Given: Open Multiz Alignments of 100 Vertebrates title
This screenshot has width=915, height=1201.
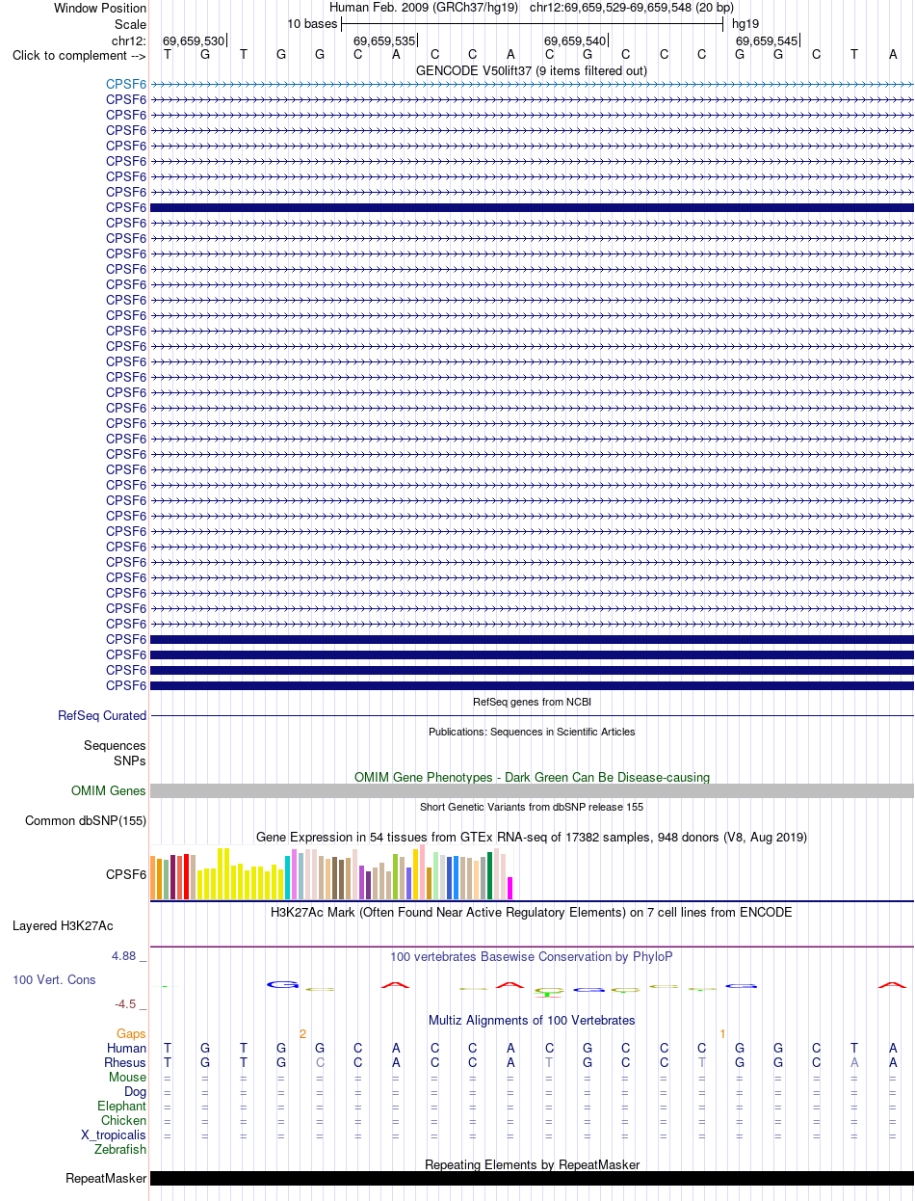Looking at the screenshot, I should tap(532, 1020).
